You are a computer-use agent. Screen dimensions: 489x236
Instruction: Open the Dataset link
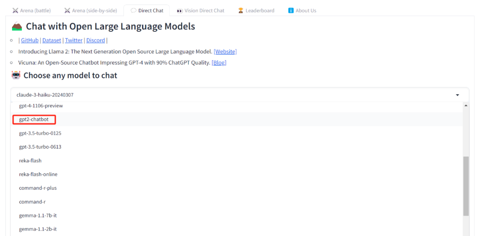[52, 40]
